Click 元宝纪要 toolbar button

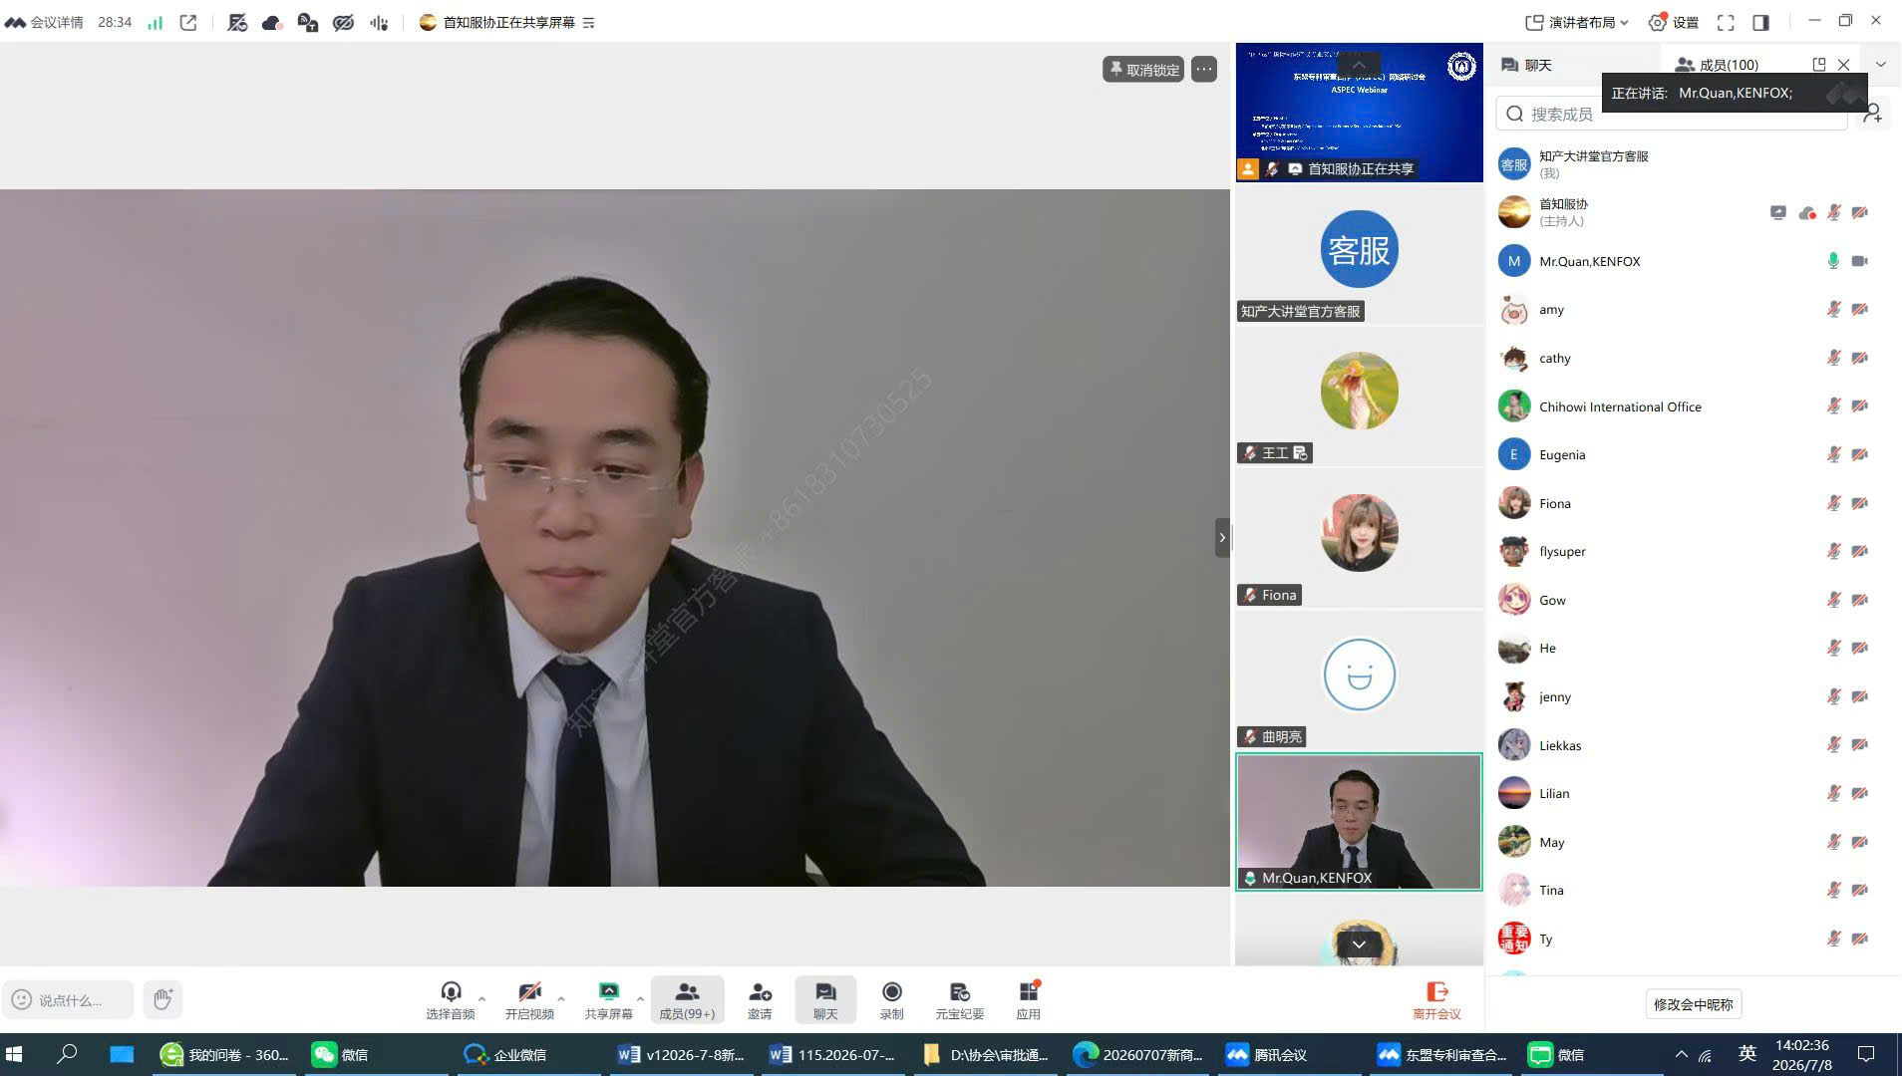[959, 1000]
